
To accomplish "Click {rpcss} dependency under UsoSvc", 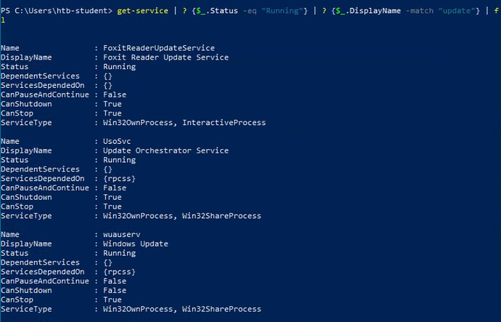I will [119, 178].
